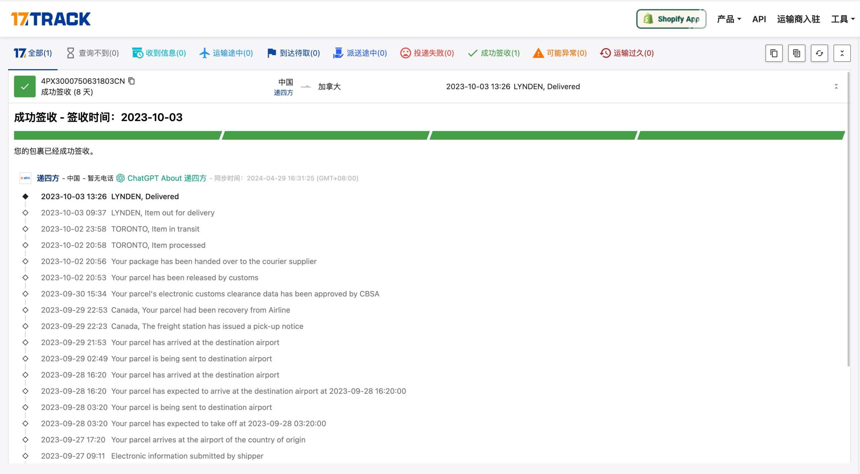Click 'recovery from Airline' event entry
This screenshot has width=860, height=474.
tap(201, 310)
